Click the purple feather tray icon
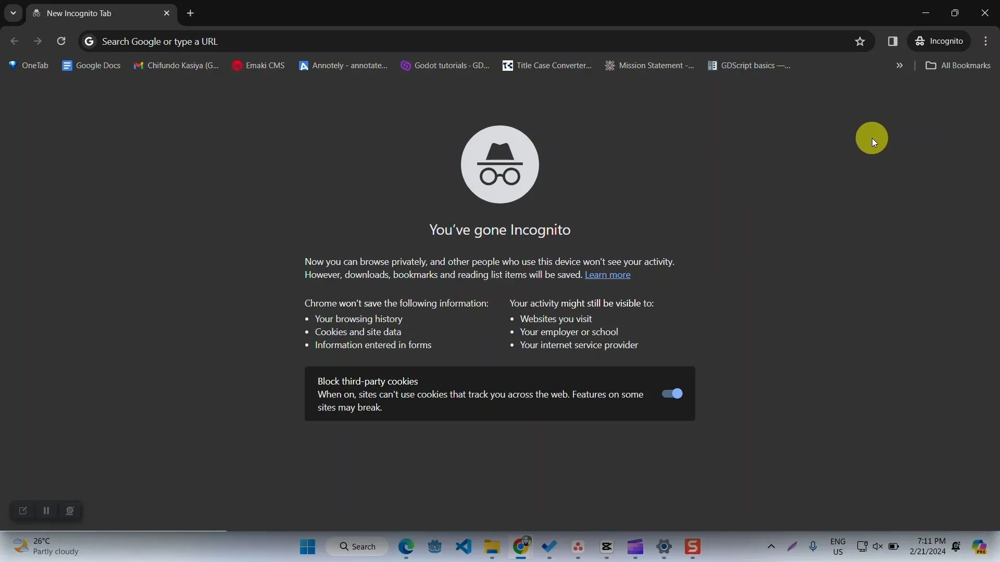The height and width of the screenshot is (562, 1000). (792, 547)
